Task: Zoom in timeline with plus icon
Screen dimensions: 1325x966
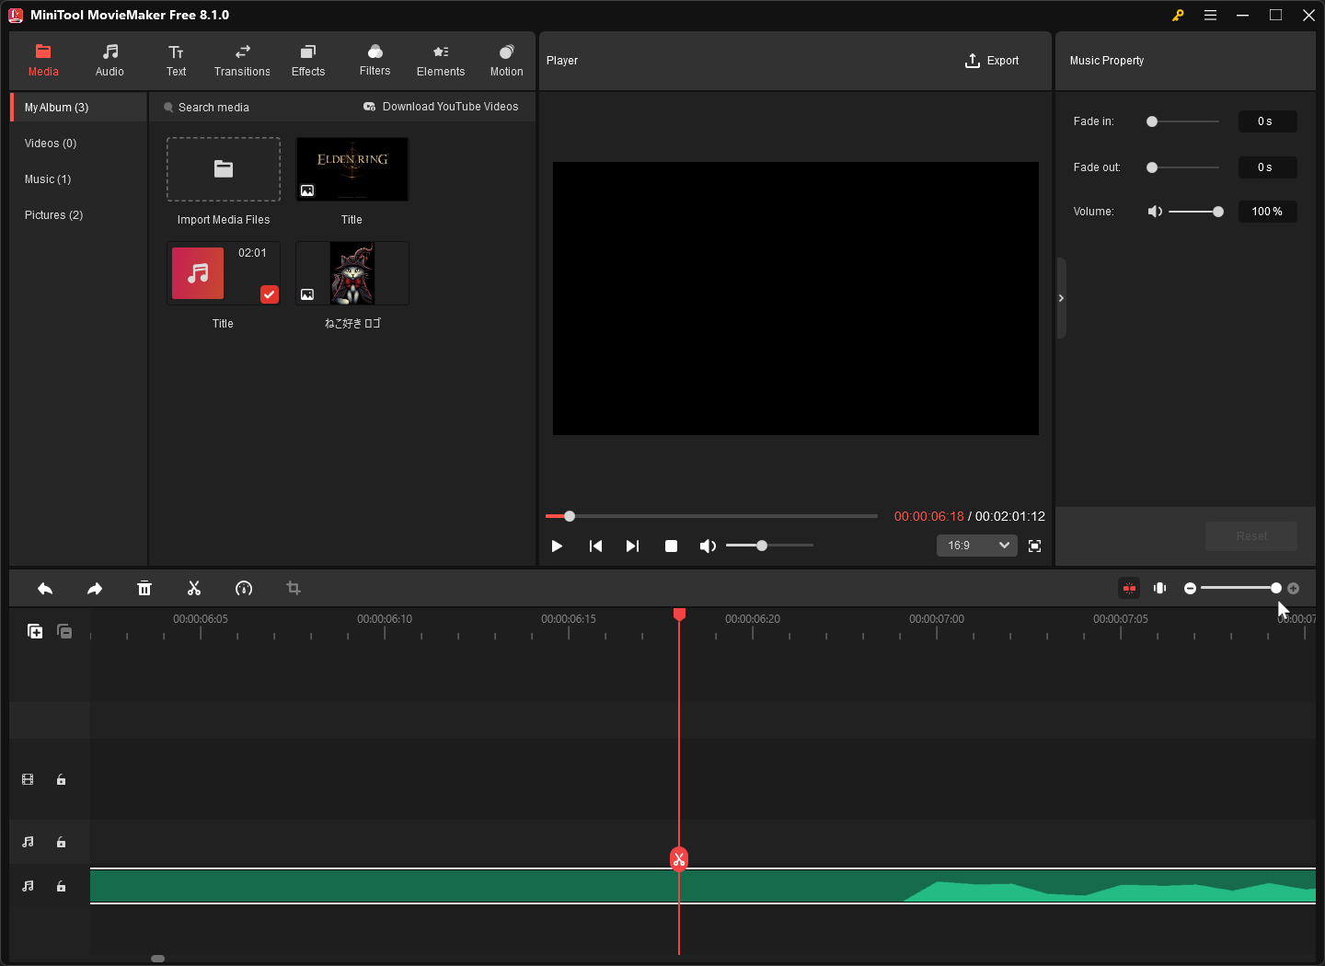Action: point(1294,589)
